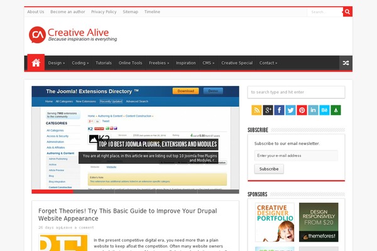
Task: Expand the Contact menu
Action: tap(268, 63)
